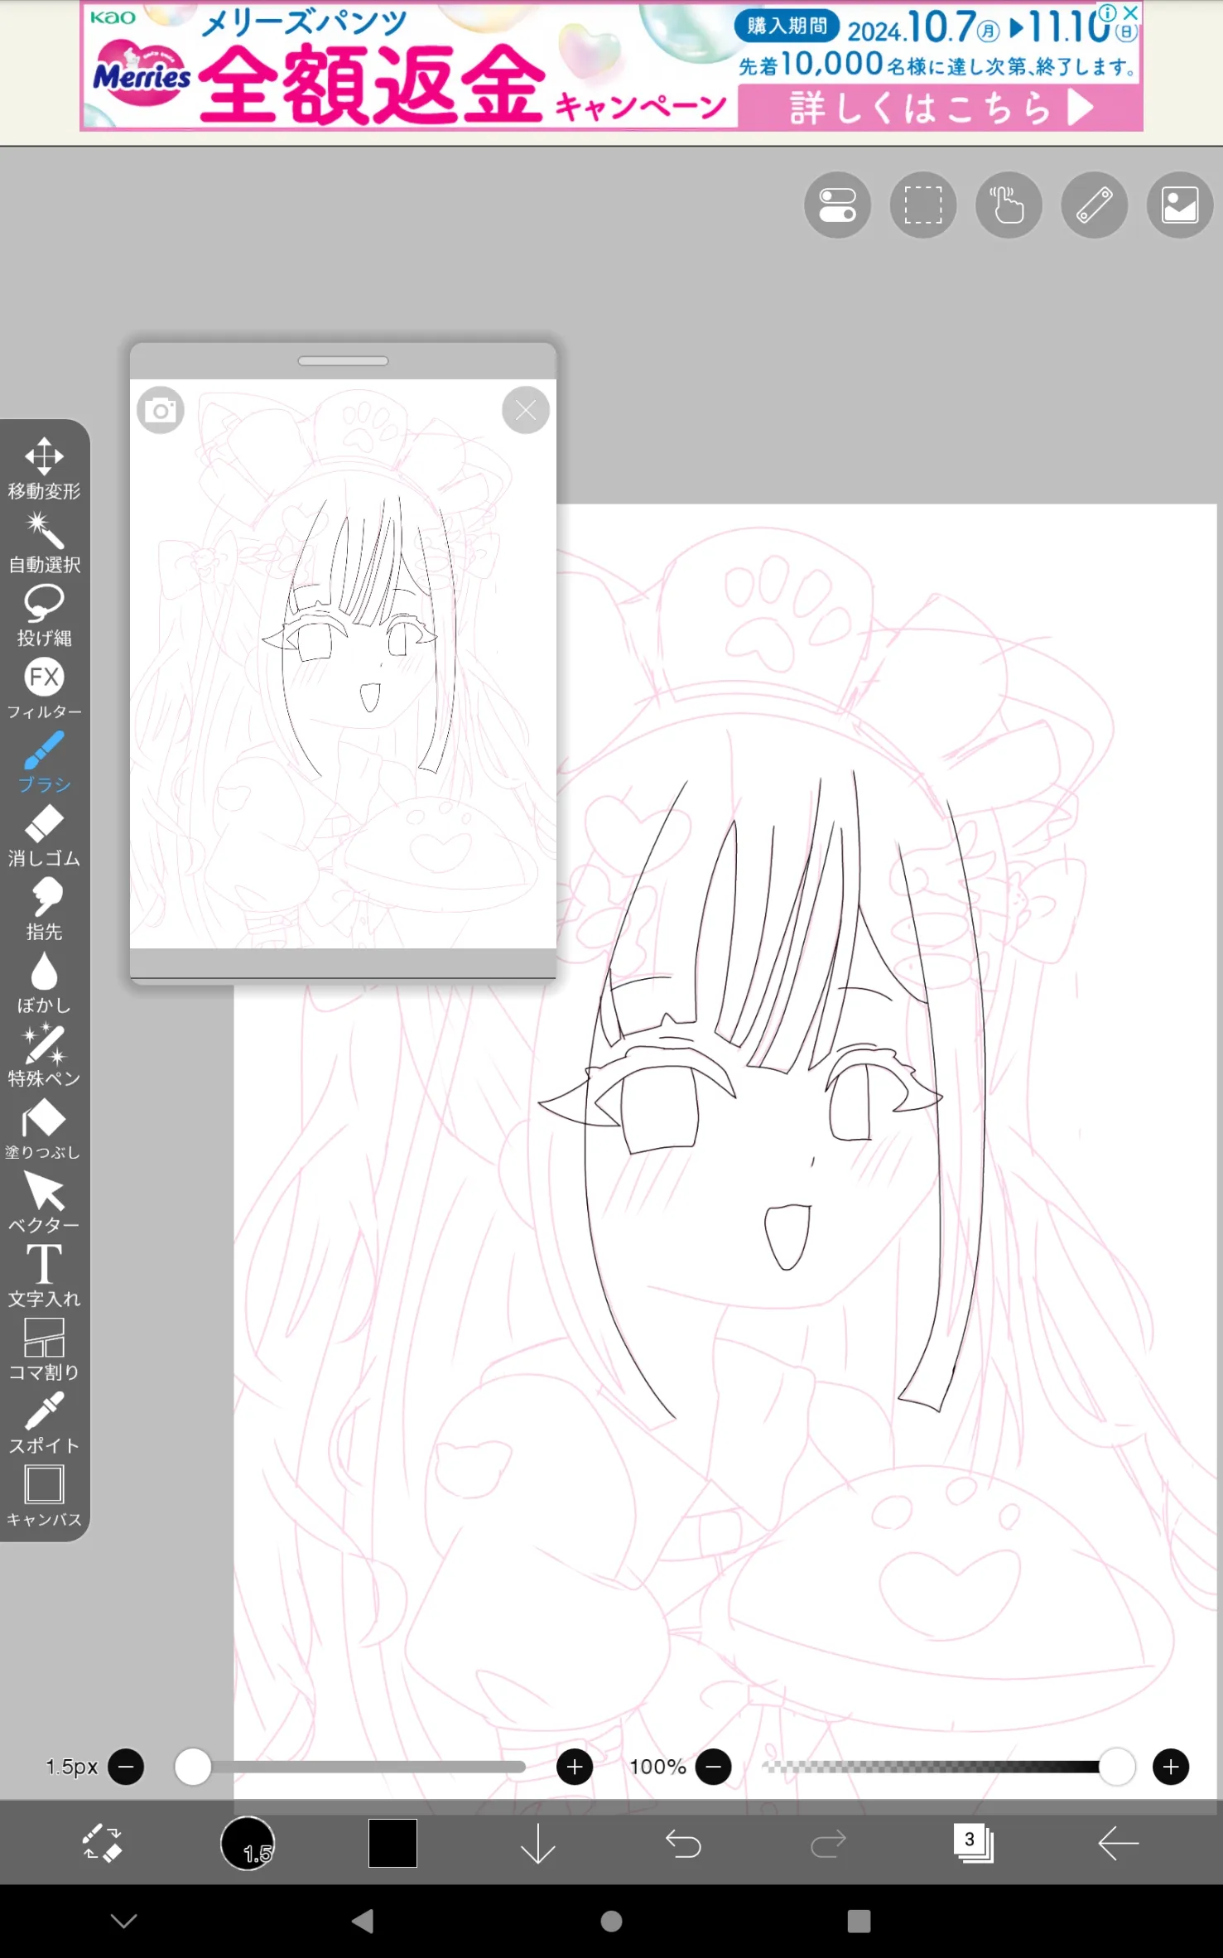
Task: Open the layers panel showing 3
Action: coord(973,1843)
